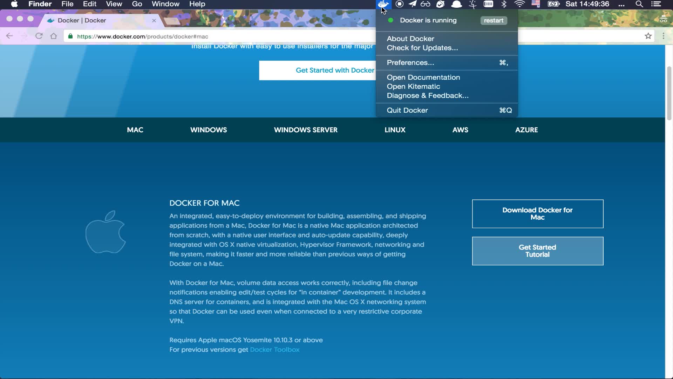
Task: Click Download Docker for Mac button
Action: click(537, 214)
